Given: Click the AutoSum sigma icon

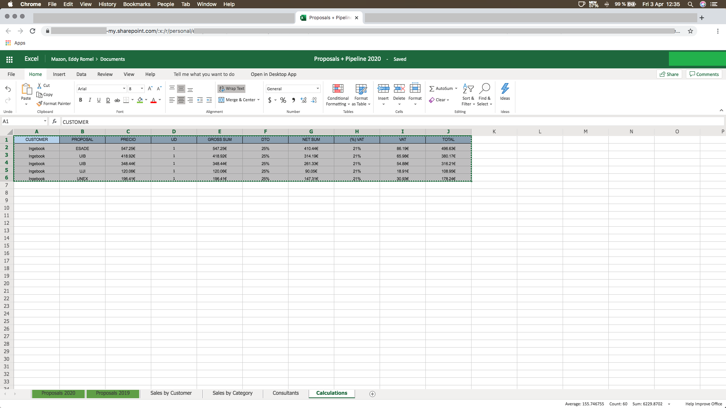Looking at the screenshot, I should pos(431,89).
